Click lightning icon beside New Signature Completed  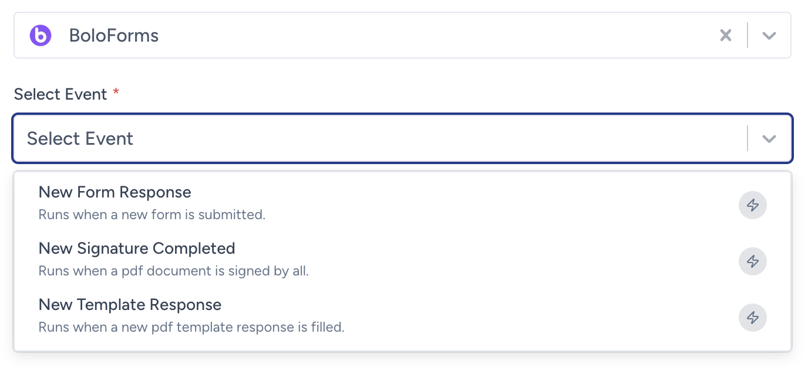pyautogui.click(x=753, y=261)
